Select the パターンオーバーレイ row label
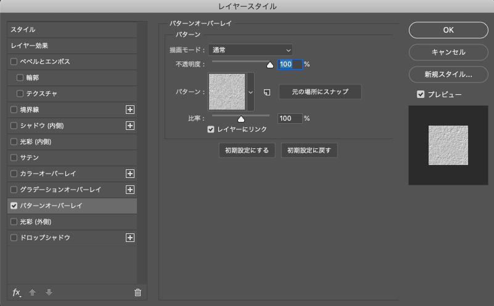 [51, 206]
